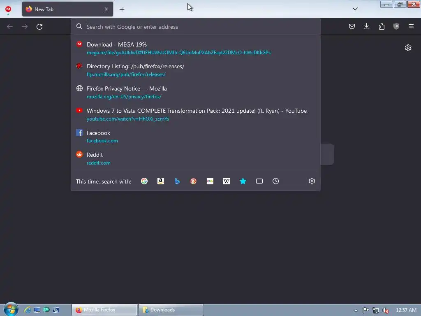This screenshot has height=316, width=421.
Task: Open the Downloads panel arrow
Action: (x=366, y=26)
